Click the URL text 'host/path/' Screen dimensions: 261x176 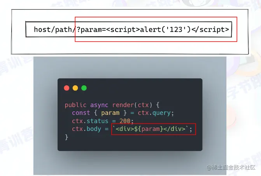point(55,30)
